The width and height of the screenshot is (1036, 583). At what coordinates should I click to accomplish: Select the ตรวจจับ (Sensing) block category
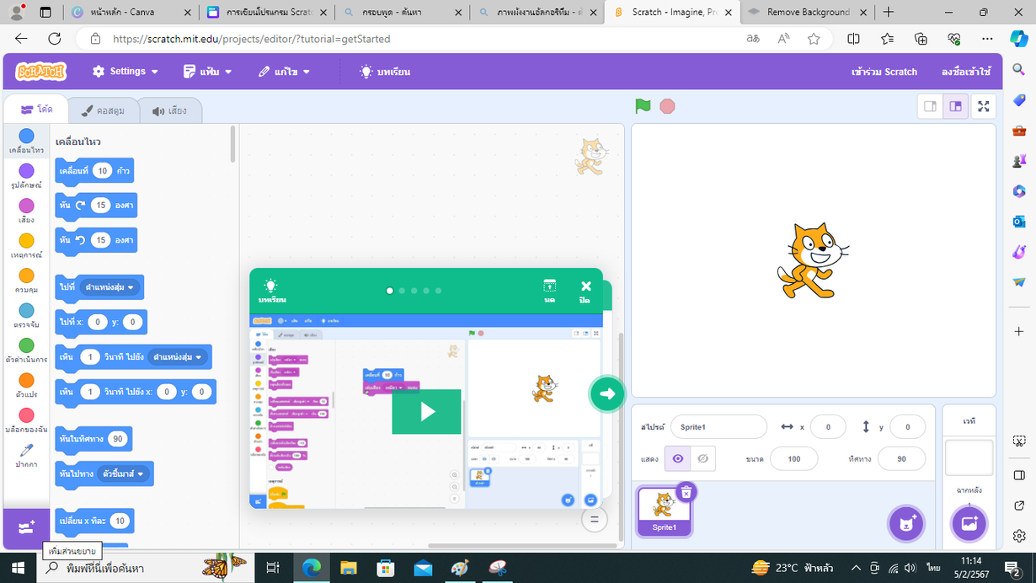26,315
